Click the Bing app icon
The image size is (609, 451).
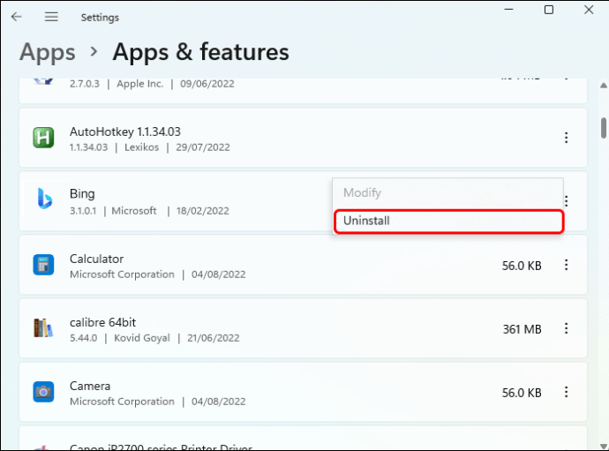(43, 201)
